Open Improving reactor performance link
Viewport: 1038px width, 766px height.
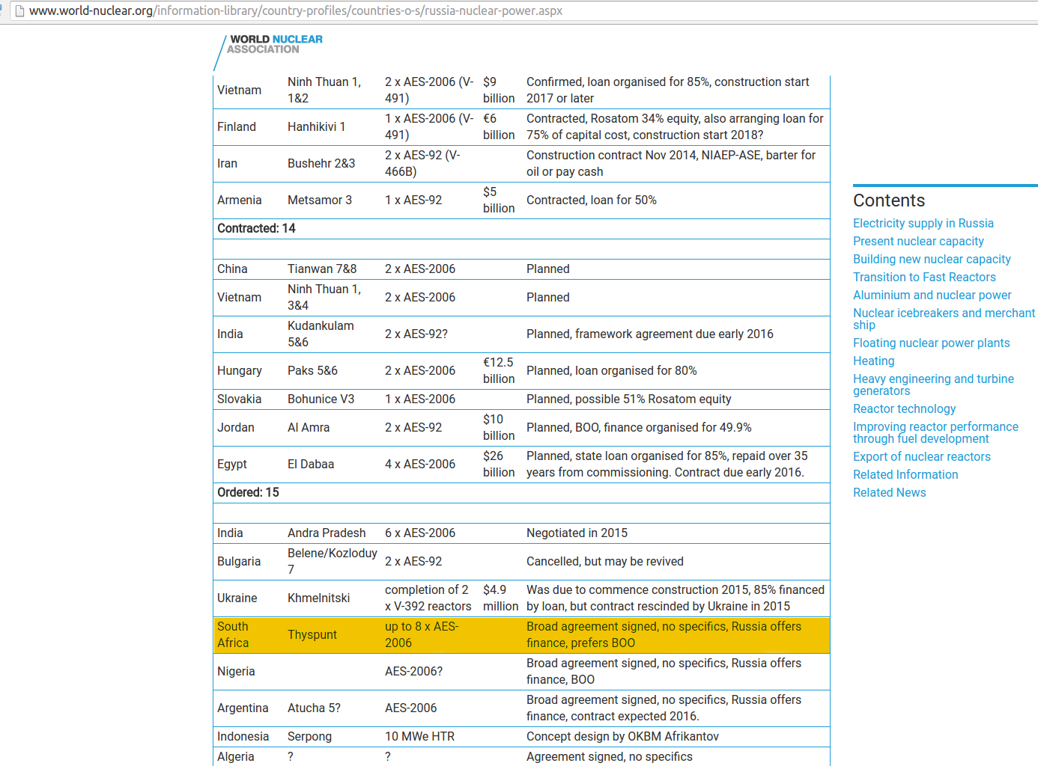click(x=935, y=432)
